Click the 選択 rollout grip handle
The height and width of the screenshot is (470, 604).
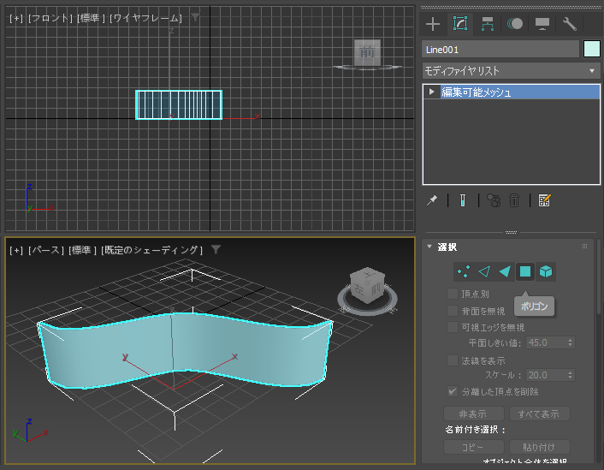click(x=584, y=247)
